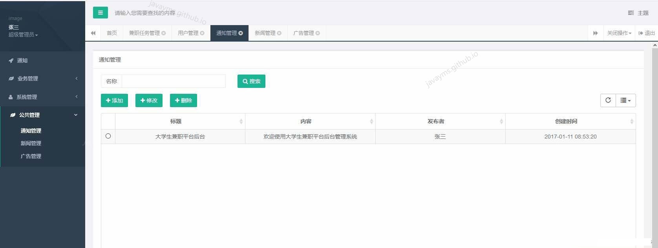
Task: Switch to the 新闻管理 tab
Action: click(x=265, y=33)
